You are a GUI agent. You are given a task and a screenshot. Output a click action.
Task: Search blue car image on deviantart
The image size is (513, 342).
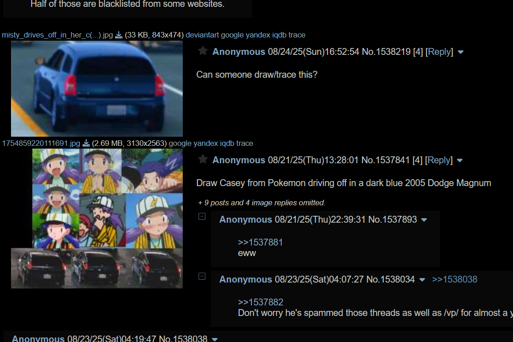202,35
